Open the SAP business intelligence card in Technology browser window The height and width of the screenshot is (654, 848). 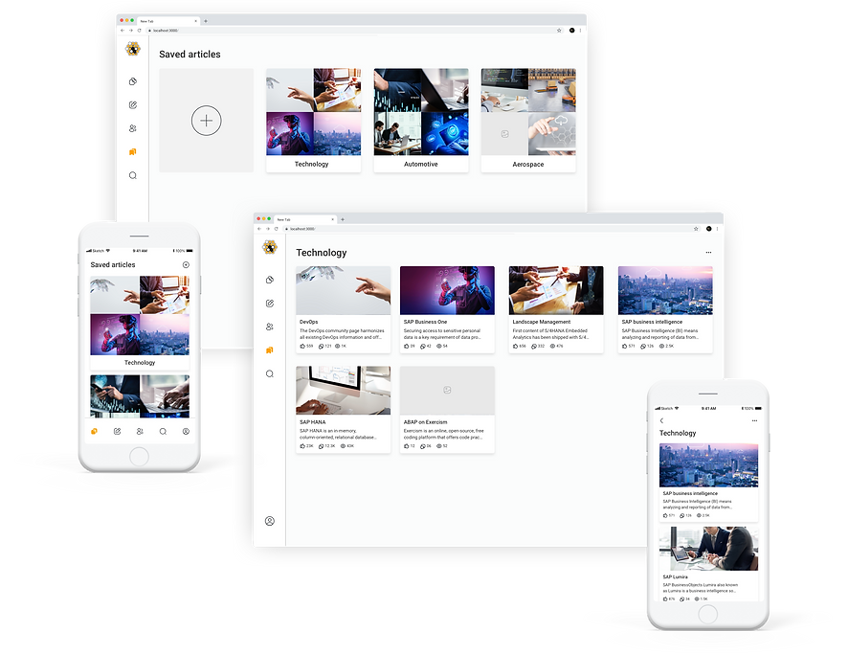(x=665, y=309)
